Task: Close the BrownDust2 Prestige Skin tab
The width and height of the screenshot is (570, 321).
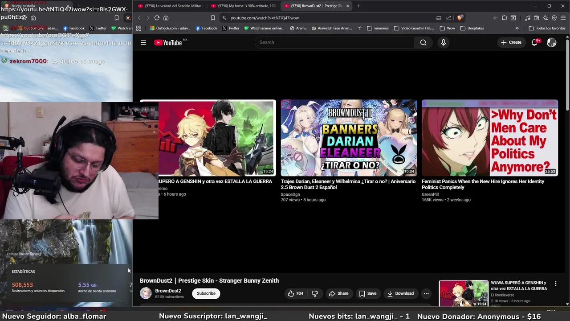Action: click(347, 6)
